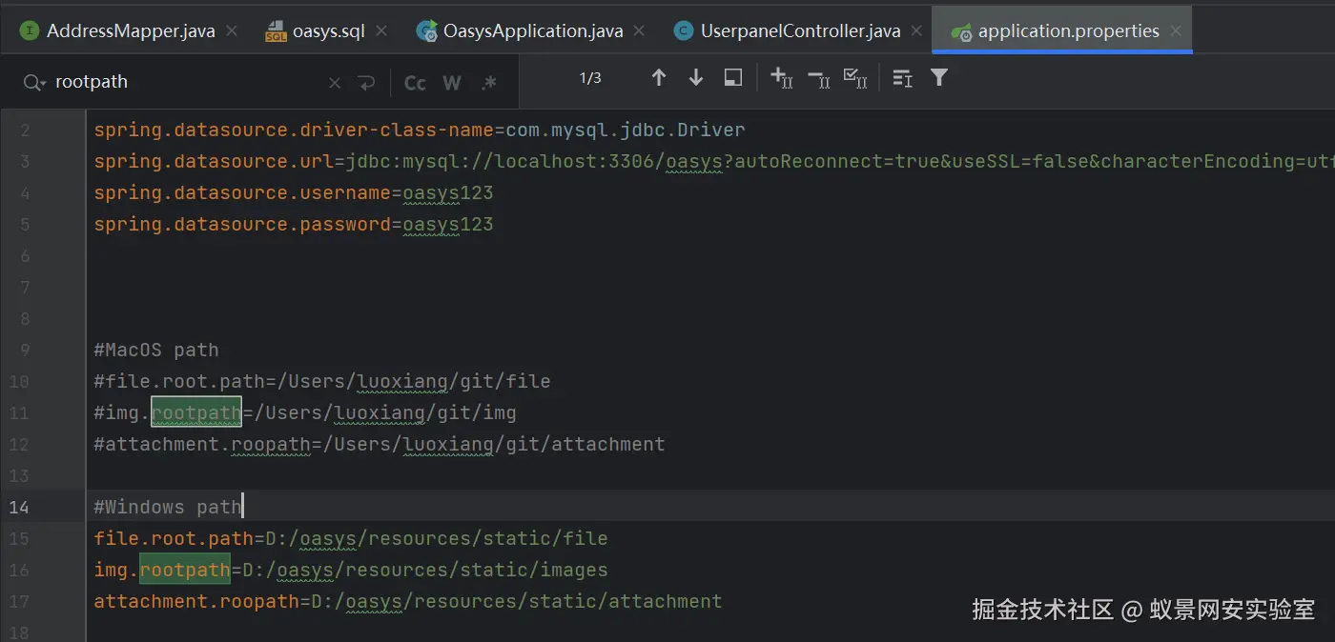Go to next search occurrence arrow
The width and height of the screenshot is (1335, 642).
coord(696,78)
